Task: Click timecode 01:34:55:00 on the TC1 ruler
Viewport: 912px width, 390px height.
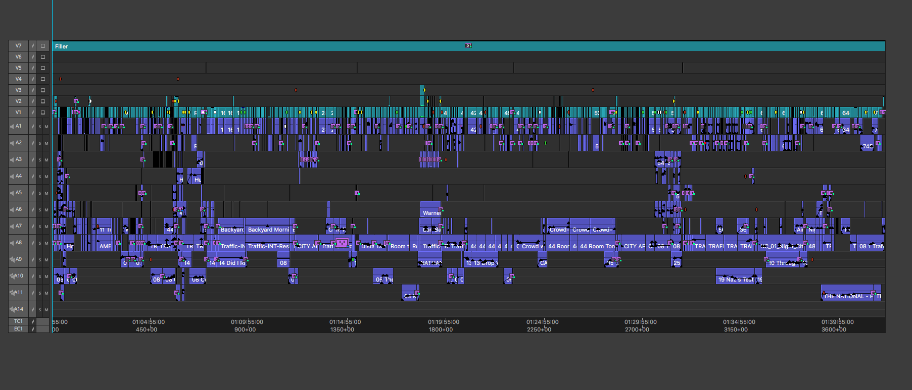Action: click(x=739, y=322)
